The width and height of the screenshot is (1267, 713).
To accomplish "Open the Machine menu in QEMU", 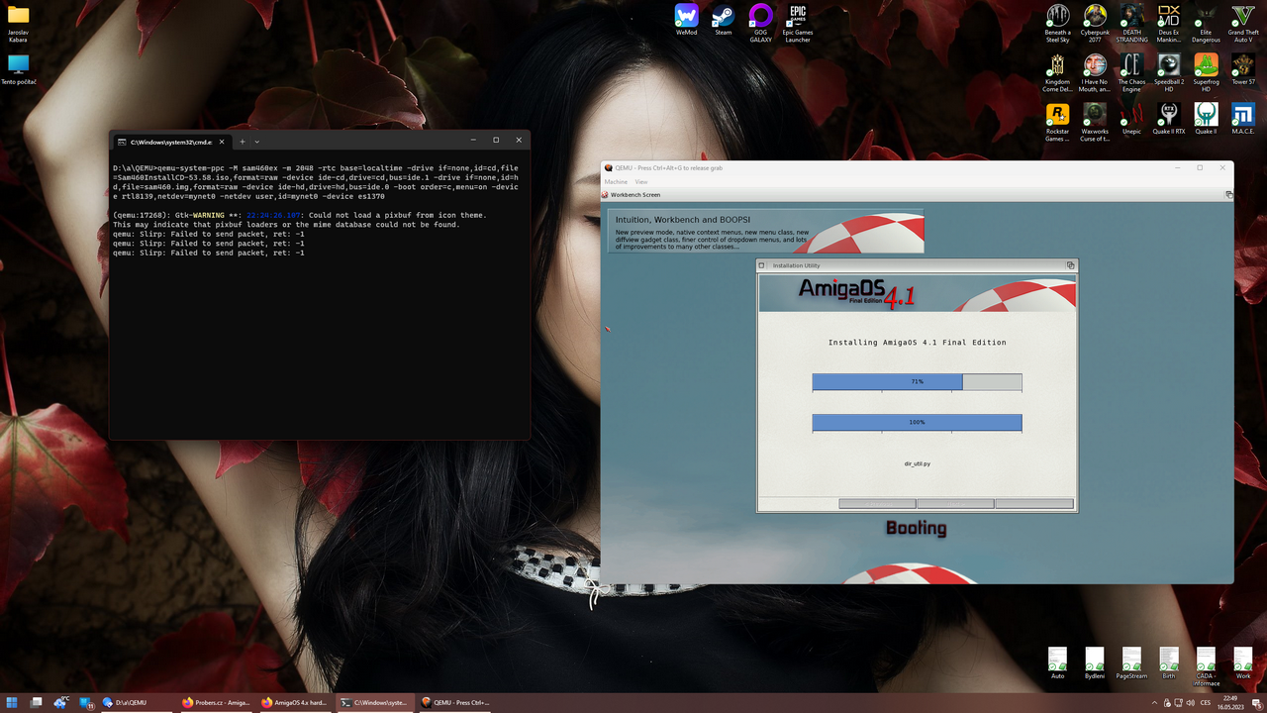I will click(616, 182).
